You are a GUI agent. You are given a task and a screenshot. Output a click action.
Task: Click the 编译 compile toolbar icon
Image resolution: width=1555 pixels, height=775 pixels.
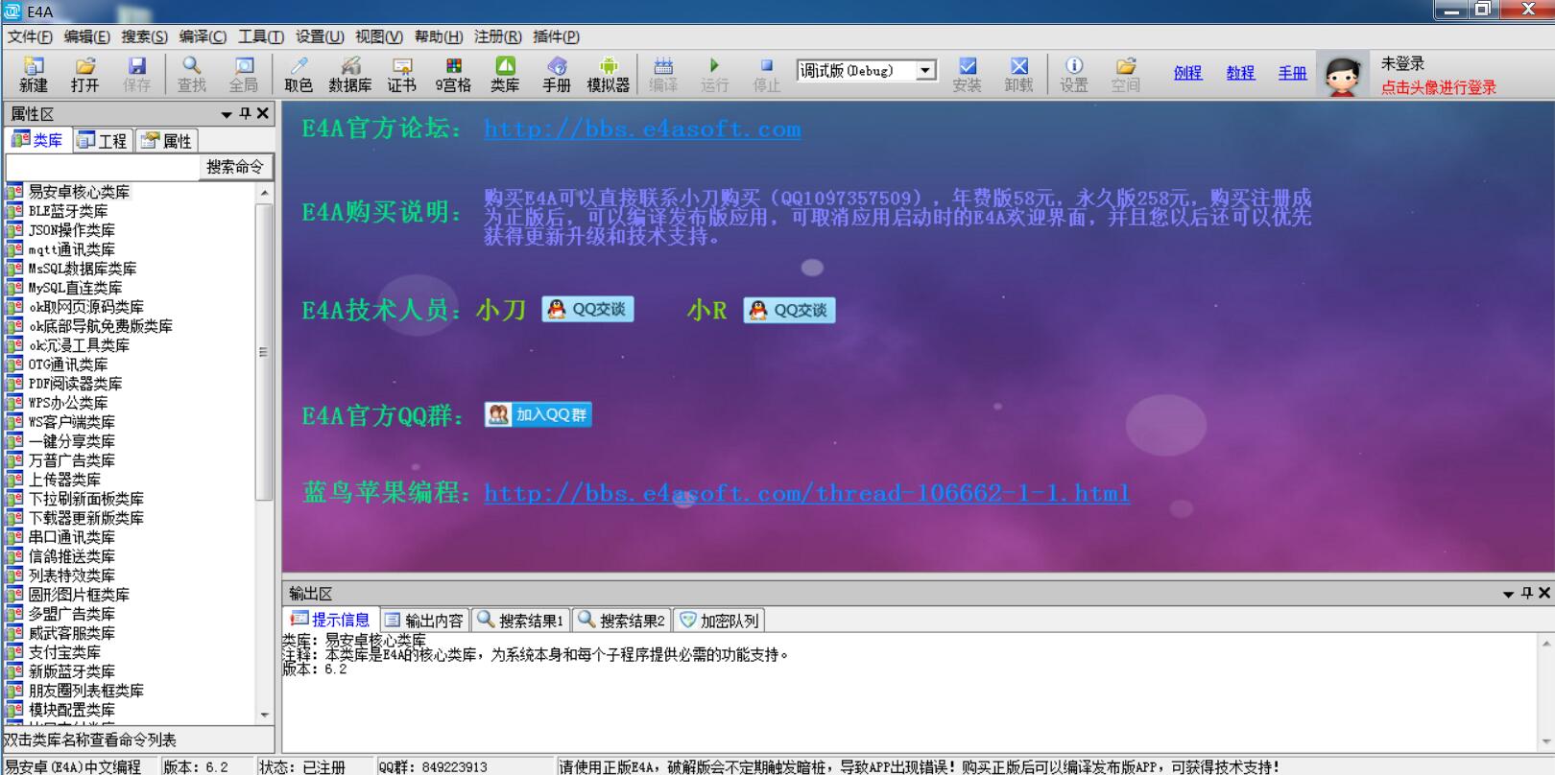click(x=663, y=74)
